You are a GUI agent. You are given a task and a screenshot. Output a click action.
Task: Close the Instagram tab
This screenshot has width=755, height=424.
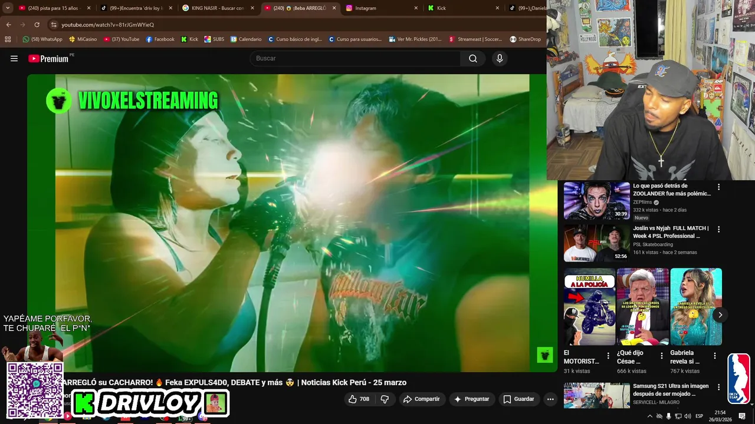416,8
